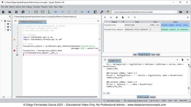
Task: Step out of the current function
Action: [76, 12]
